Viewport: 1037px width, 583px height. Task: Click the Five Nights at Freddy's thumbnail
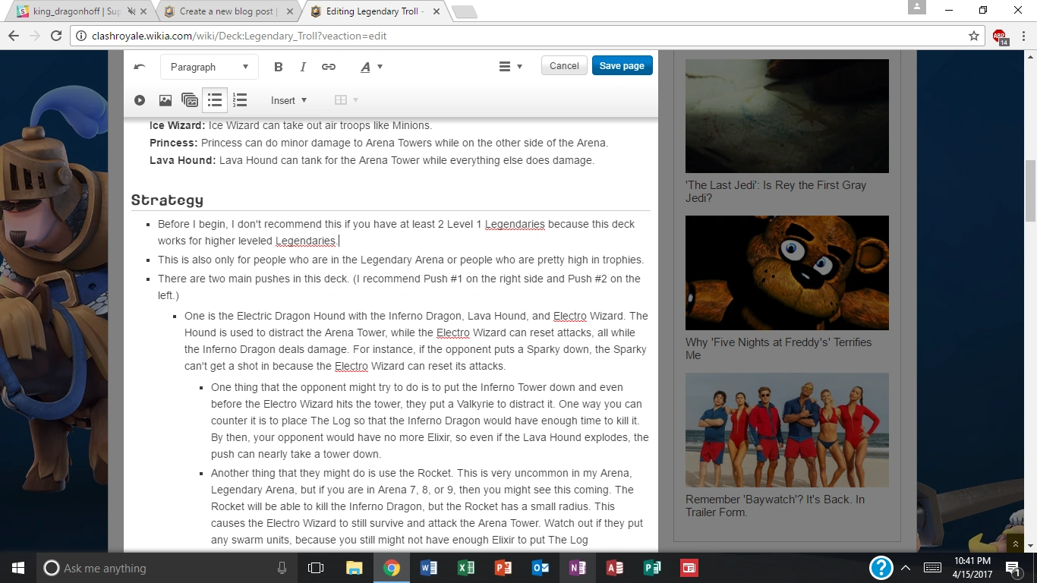pyautogui.click(x=787, y=273)
